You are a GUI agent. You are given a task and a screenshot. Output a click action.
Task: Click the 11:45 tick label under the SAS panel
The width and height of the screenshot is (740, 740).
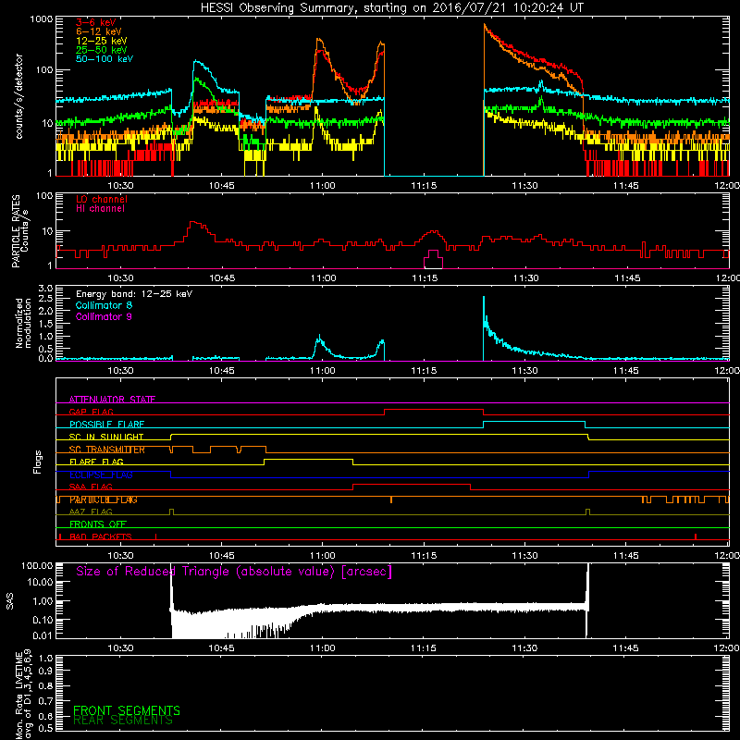click(626, 648)
